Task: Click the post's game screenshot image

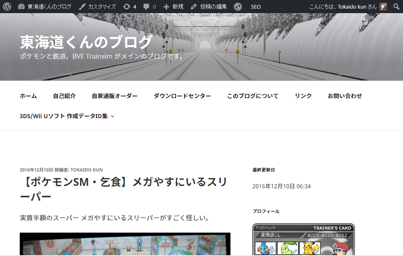Action: 125,244
